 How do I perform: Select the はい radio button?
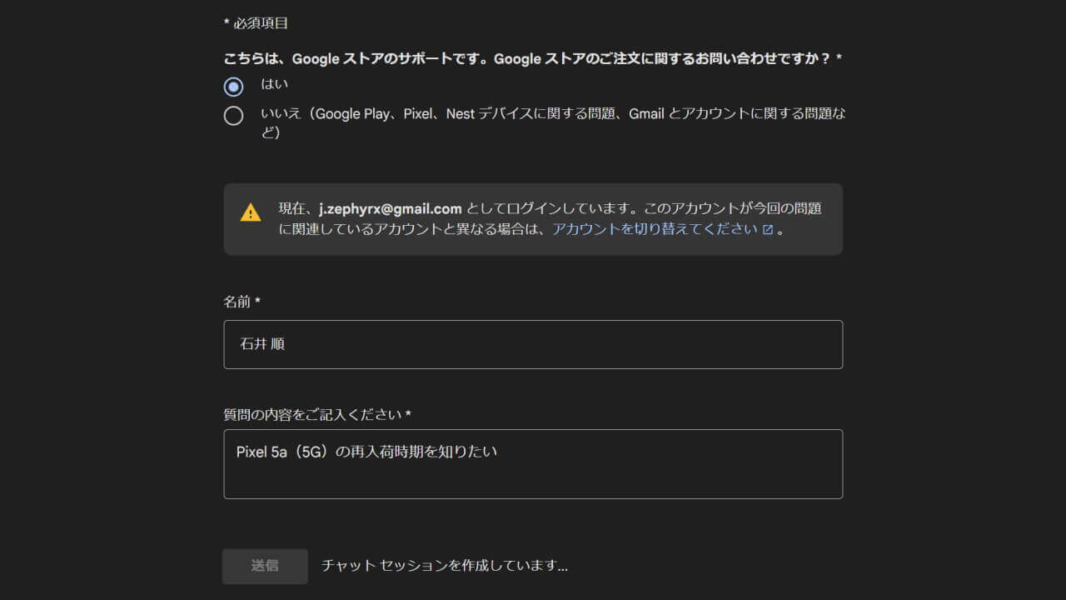coord(233,86)
